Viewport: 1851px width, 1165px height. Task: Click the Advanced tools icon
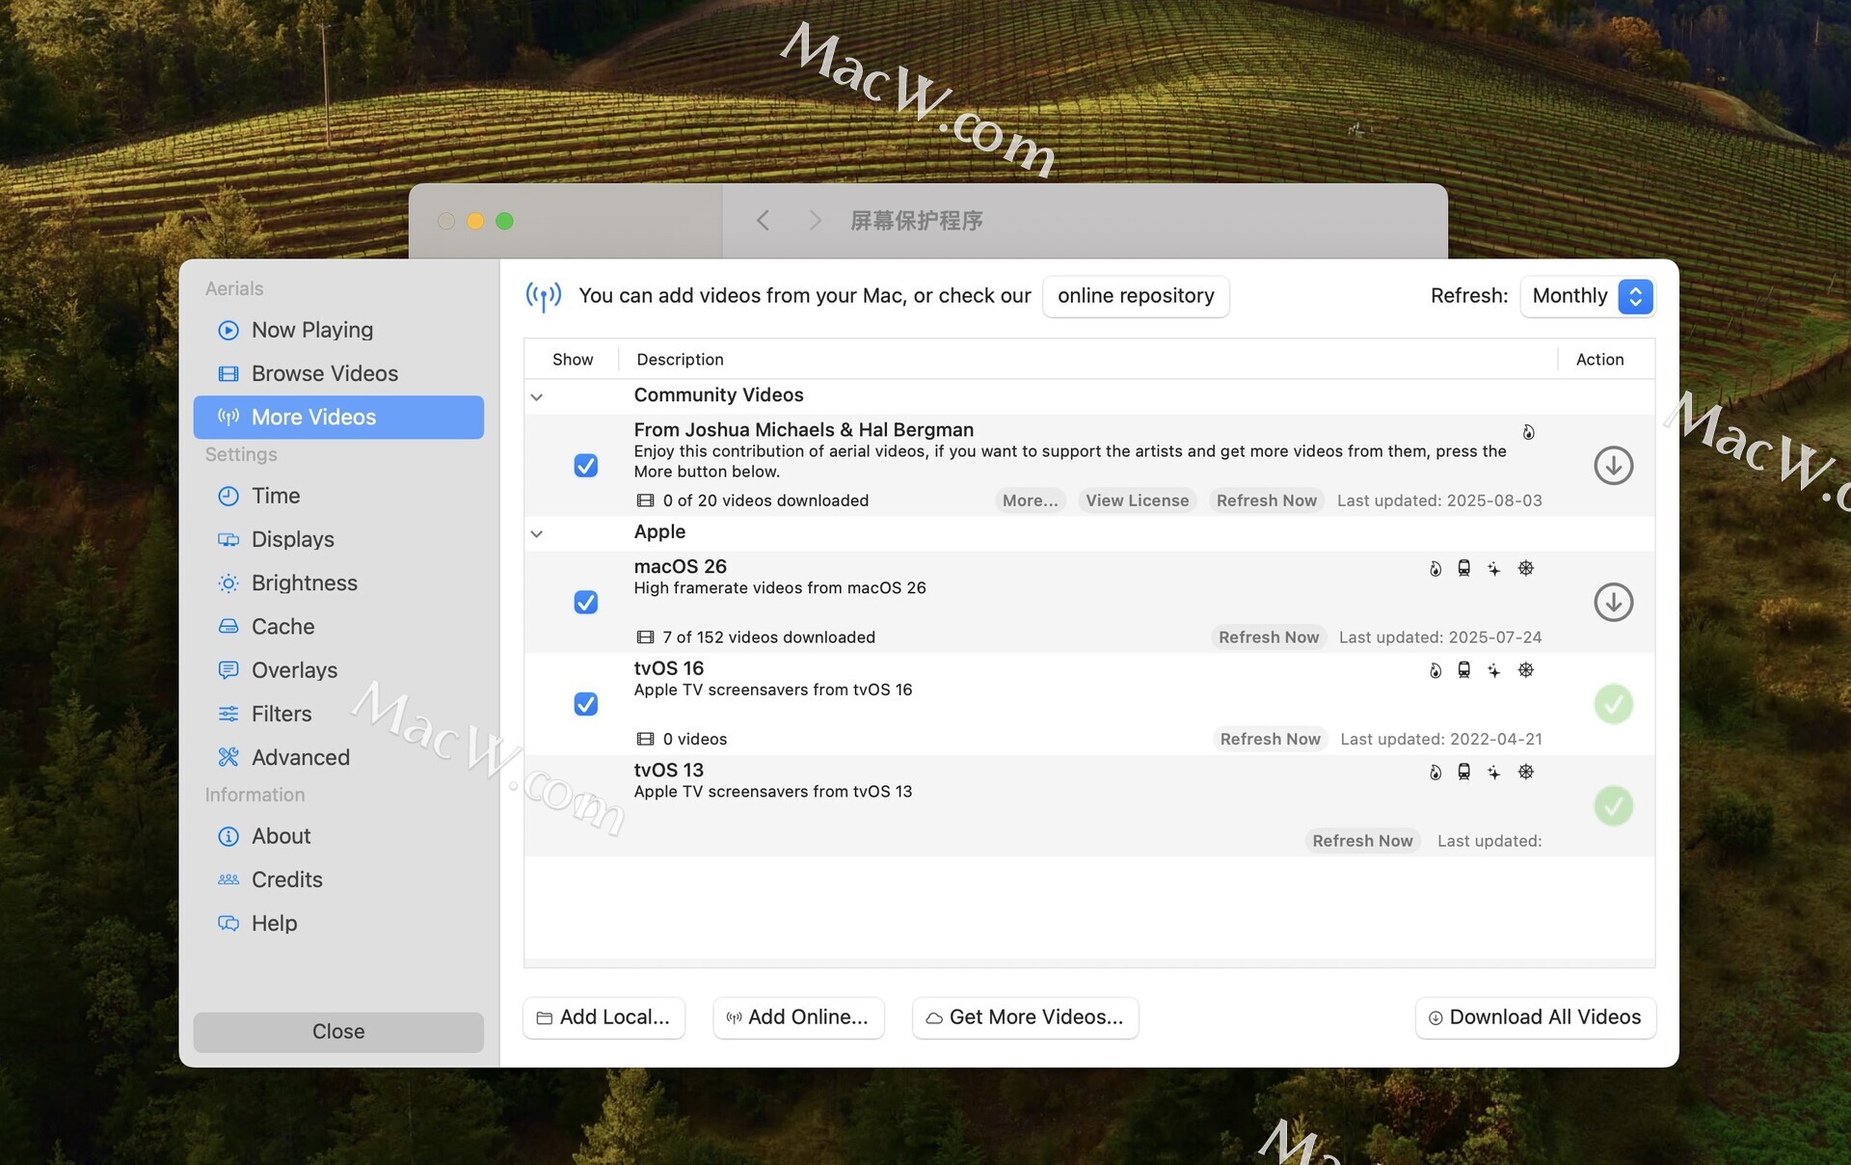coord(228,757)
